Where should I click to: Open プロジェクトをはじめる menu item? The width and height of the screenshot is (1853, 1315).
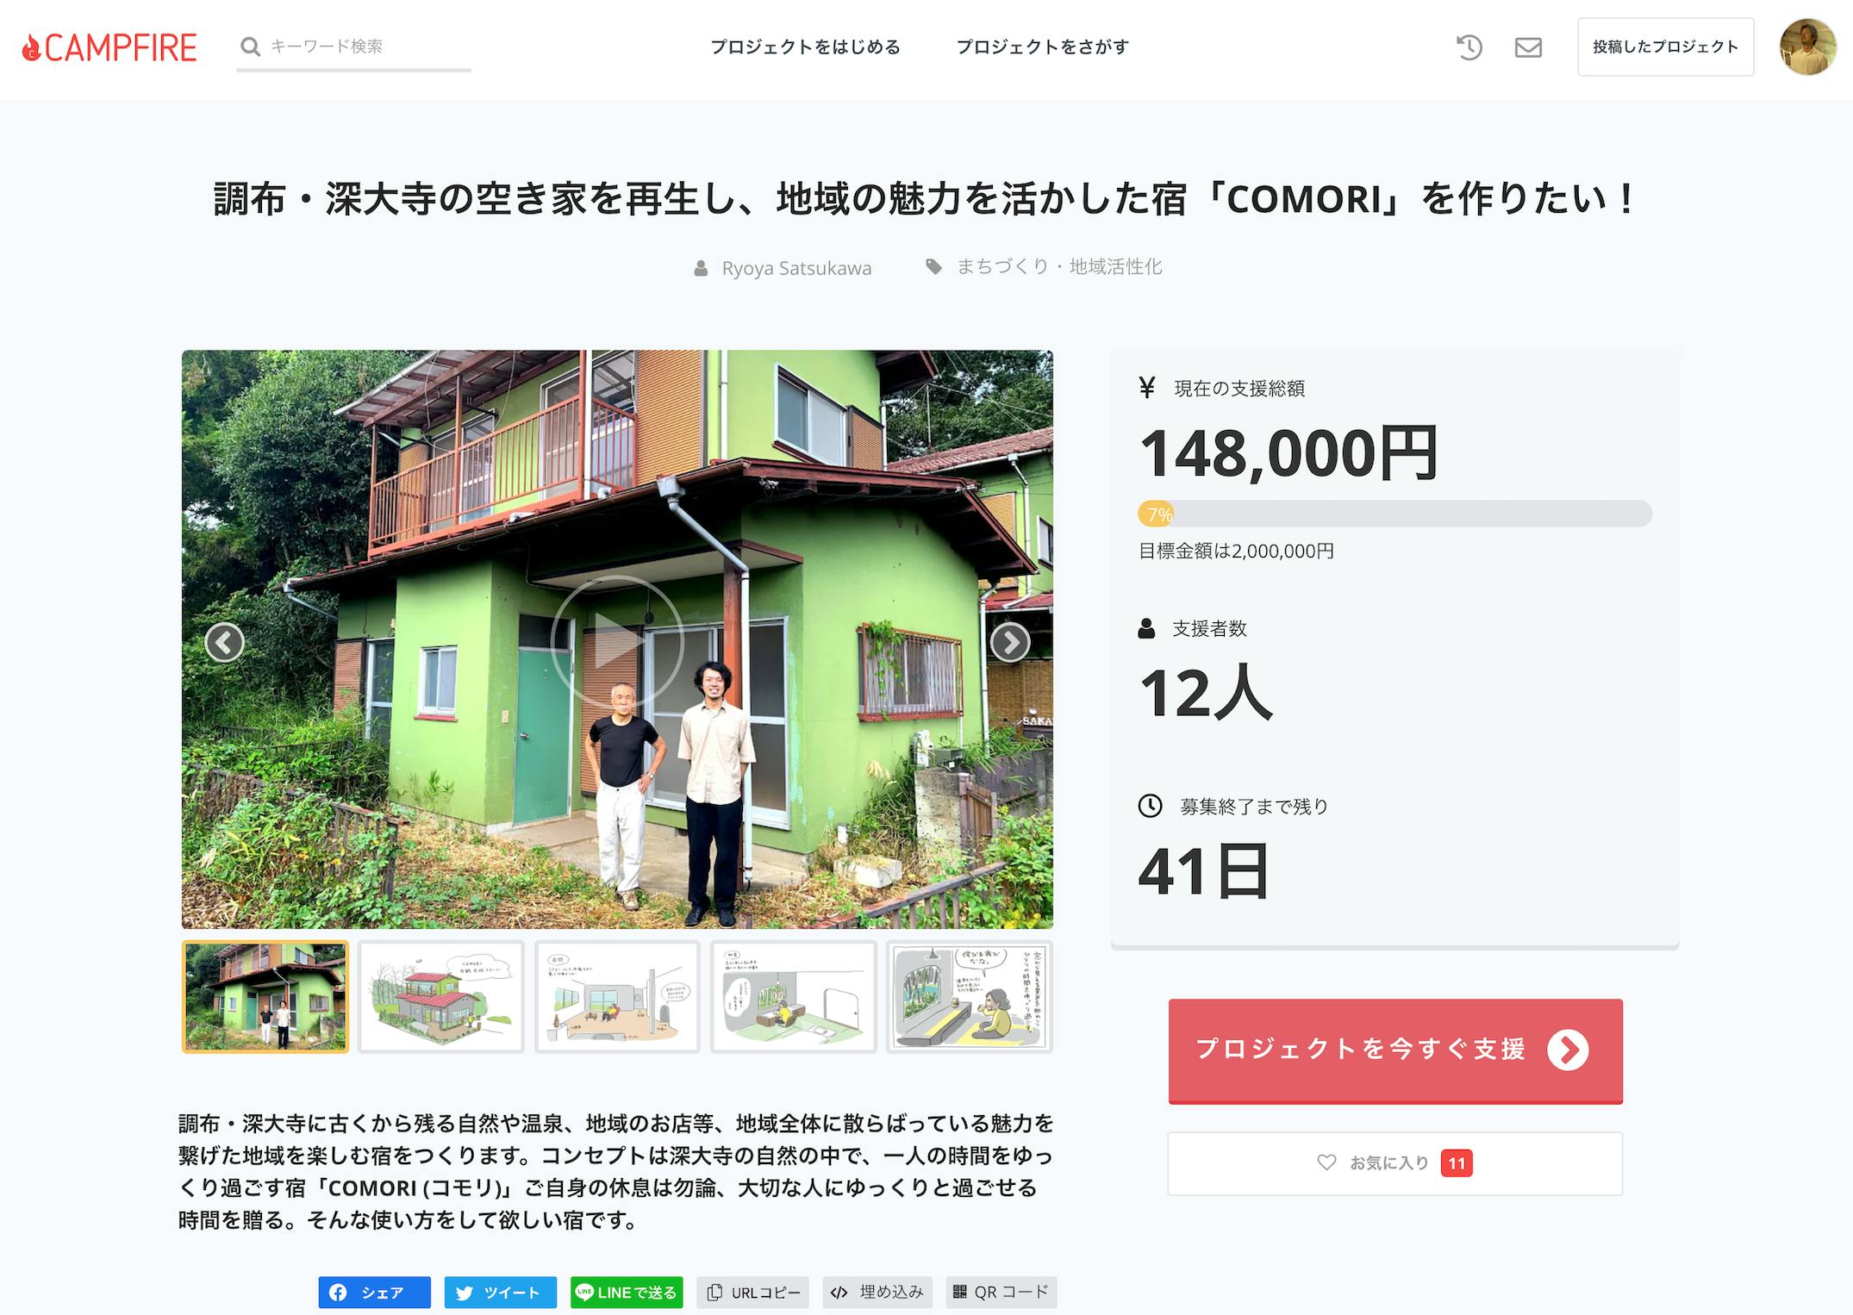(x=805, y=47)
